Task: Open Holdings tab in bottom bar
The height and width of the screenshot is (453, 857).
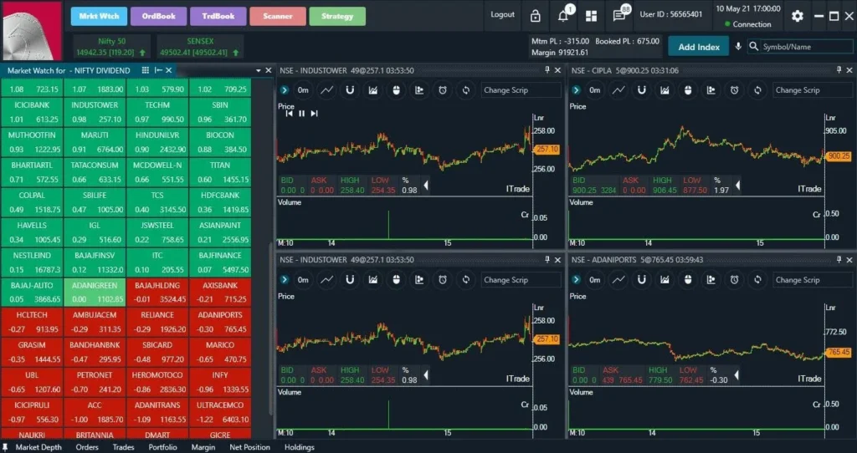Action: tap(300, 447)
